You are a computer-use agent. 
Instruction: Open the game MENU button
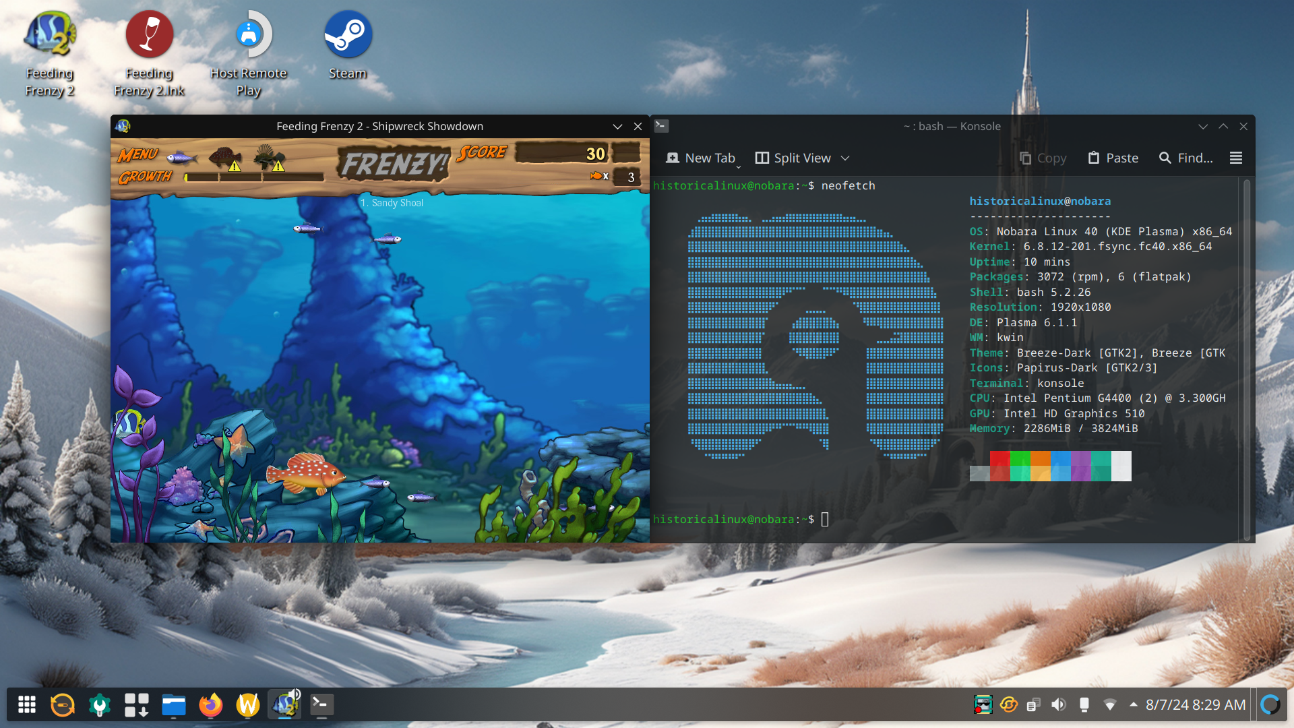point(138,155)
